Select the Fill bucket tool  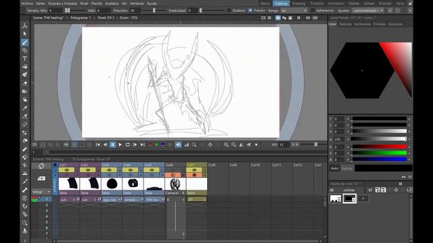point(24,67)
